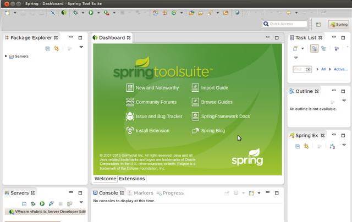The height and width of the screenshot is (222, 352).
Task: Collapse all in Package Explorer
Action: pos(48,48)
